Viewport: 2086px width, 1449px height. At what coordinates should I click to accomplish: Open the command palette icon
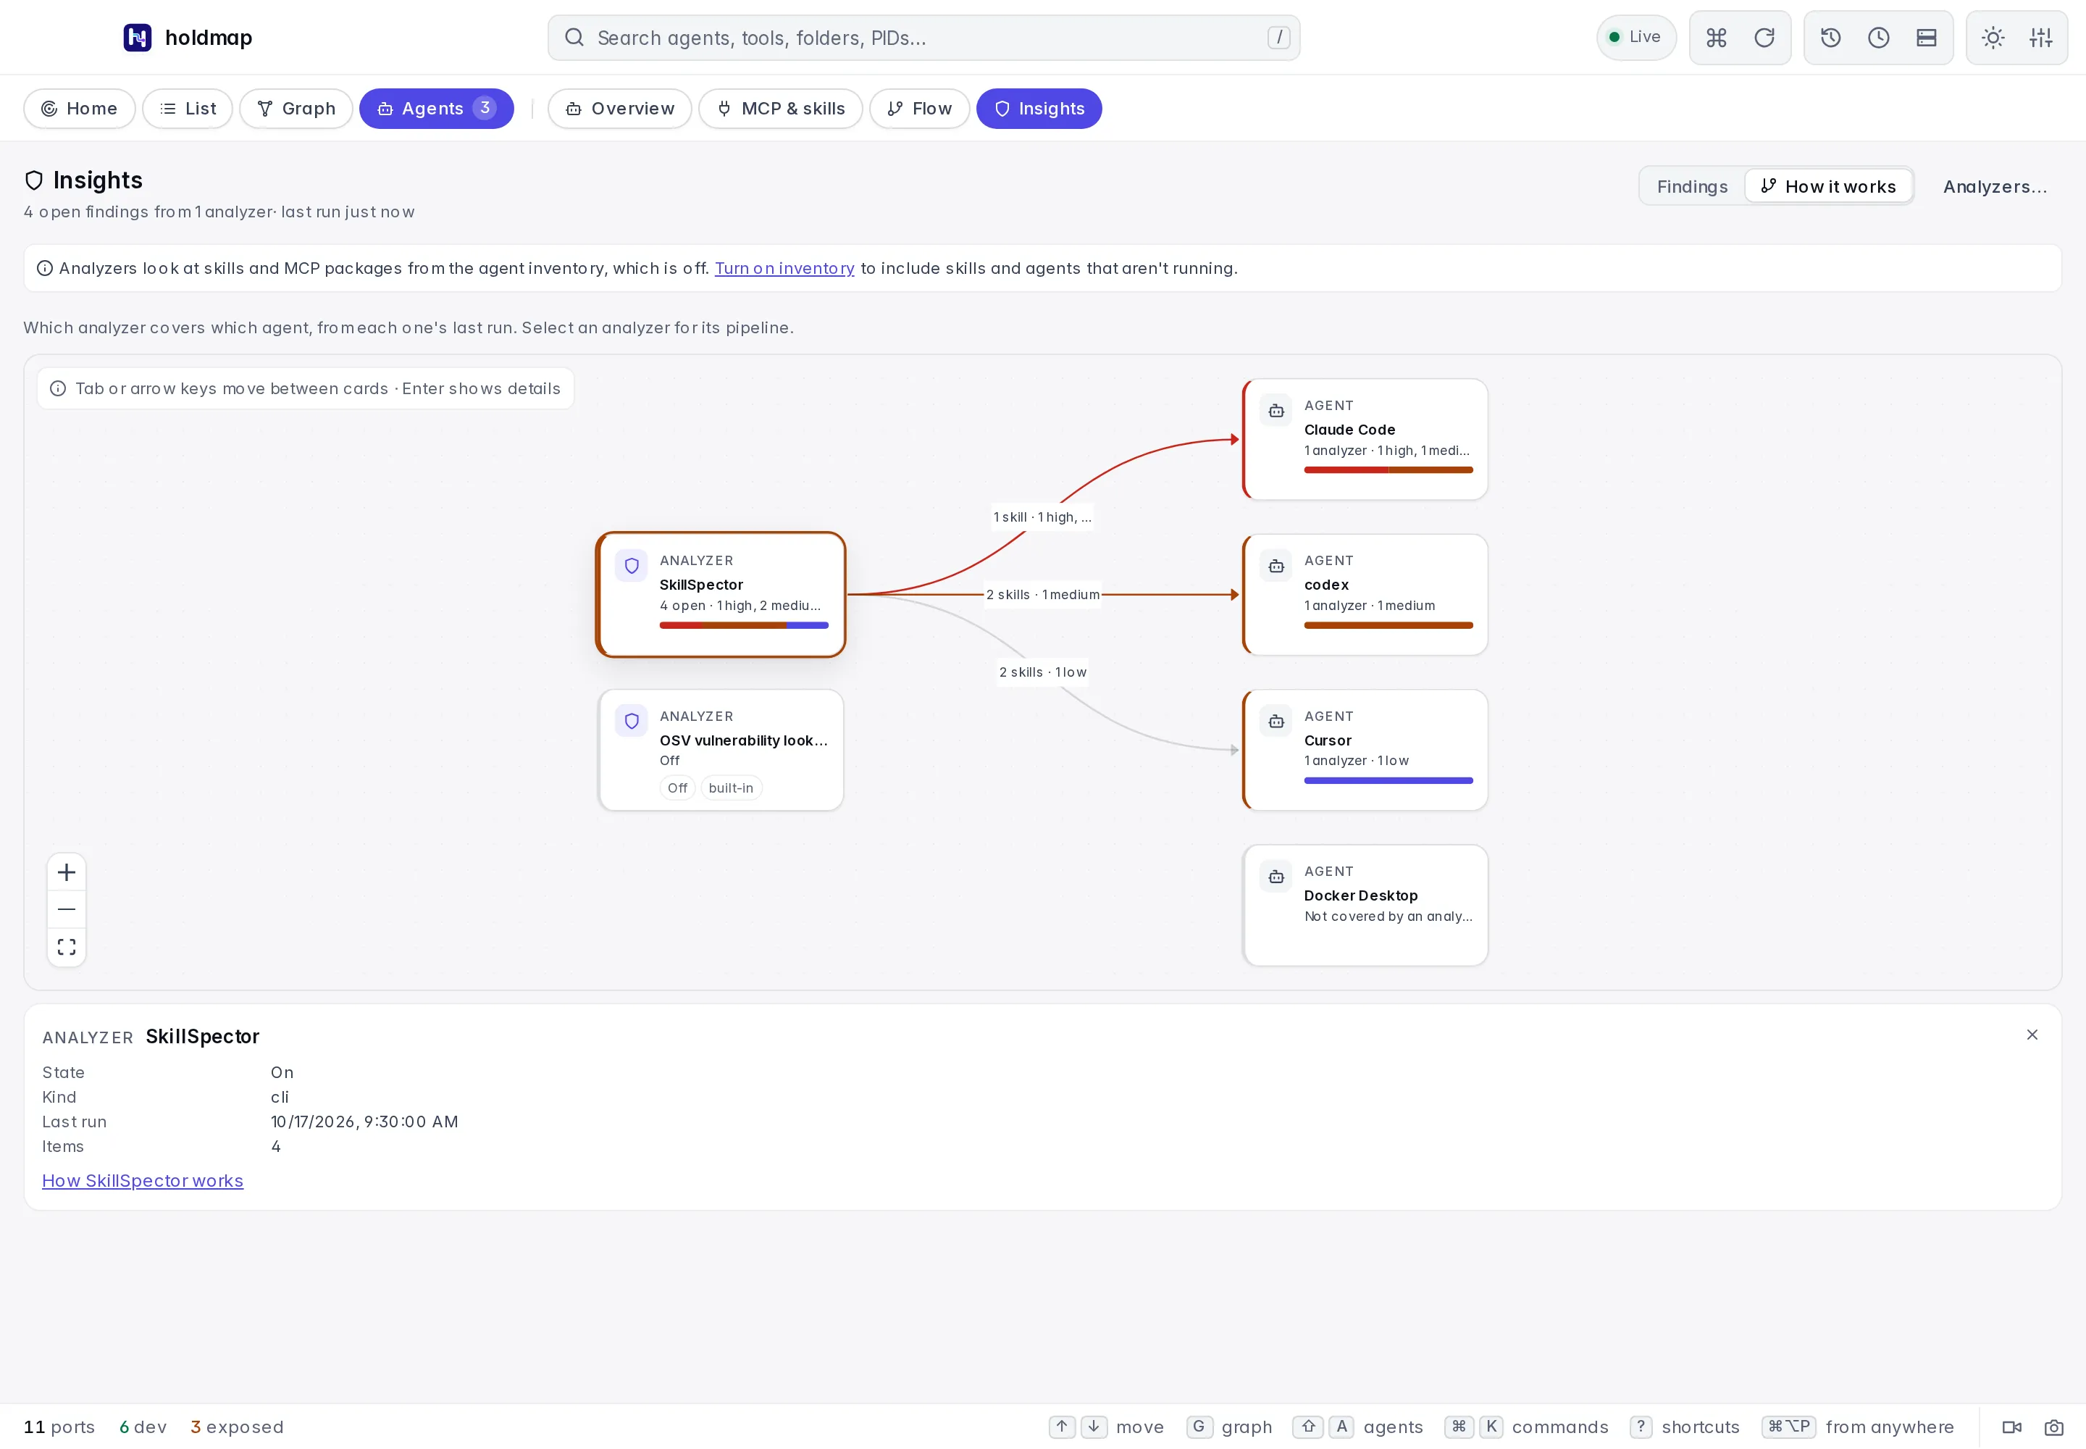(1716, 37)
